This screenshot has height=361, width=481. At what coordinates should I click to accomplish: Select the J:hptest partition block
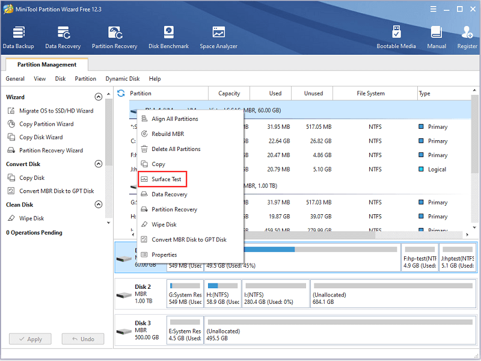458,258
